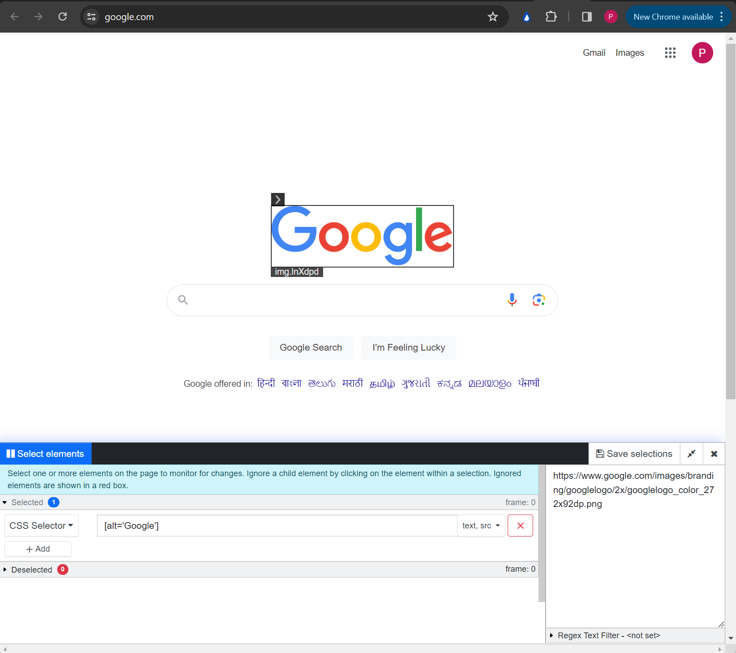This screenshot has width=736, height=653.
Task: Click the CSS selector input field
Action: click(277, 526)
